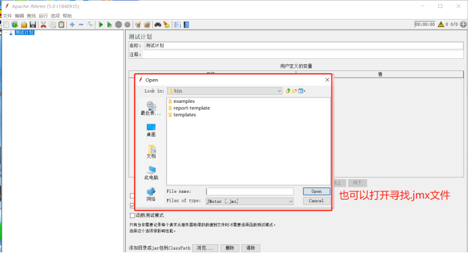The height and width of the screenshot is (253, 468).
Task: Open the Templates toolbar icon
Action: coord(15,24)
